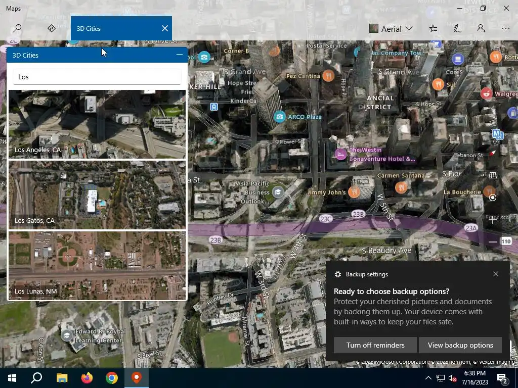Image resolution: width=518 pixels, height=388 pixels.
Task: Select the Walgreens pharmacy pin
Action: [486, 93]
